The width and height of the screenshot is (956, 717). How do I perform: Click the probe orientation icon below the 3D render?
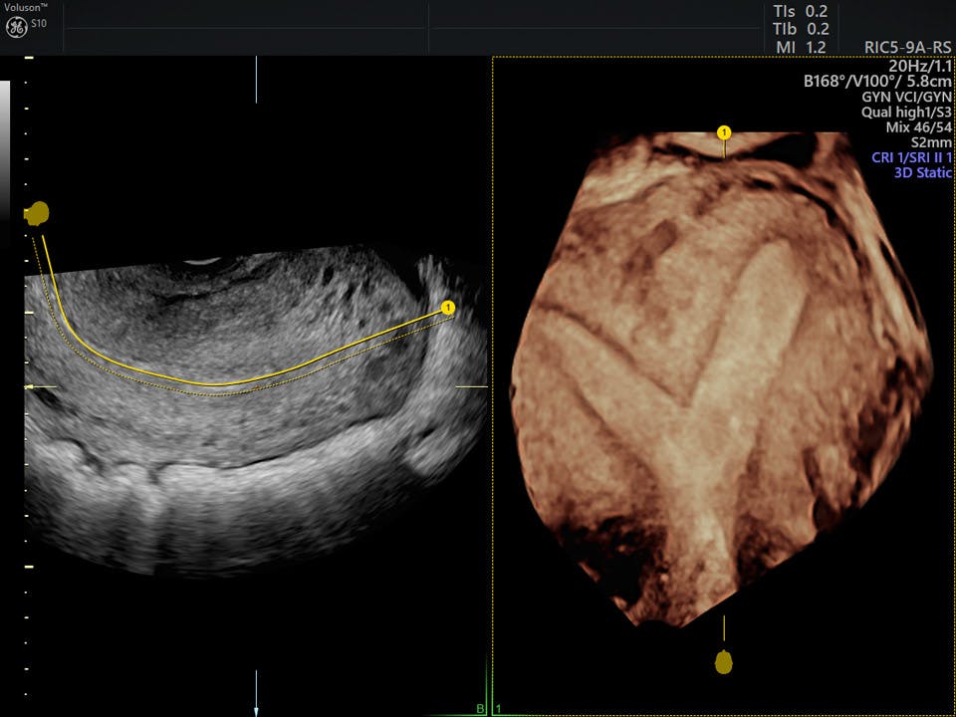(x=724, y=662)
